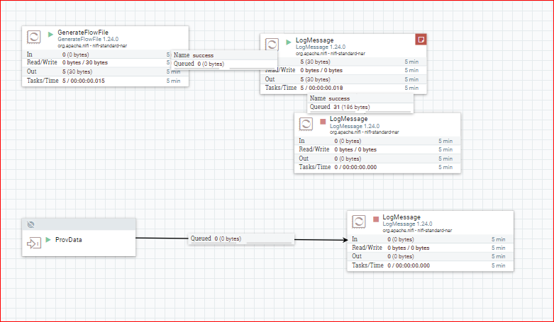The width and height of the screenshot is (554, 322).
Task: Click the queue progress bar under 31 queued
Action: (360, 112)
